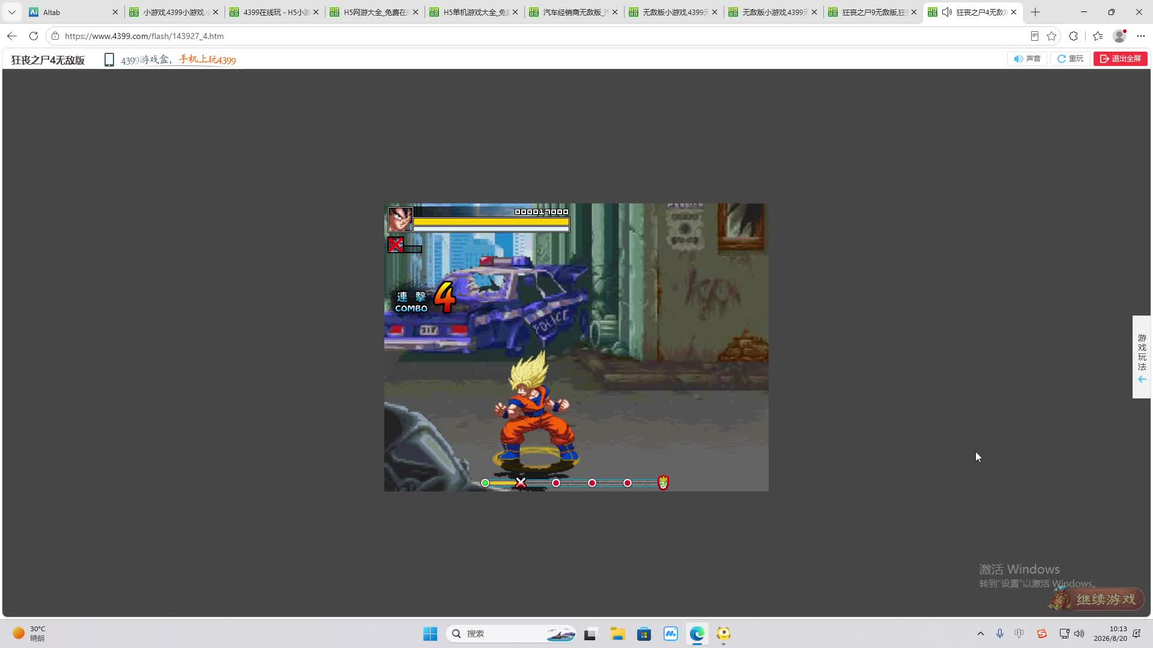Open reader view icon in address bar
The height and width of the screenshot is (648, 1153).
1034,36
